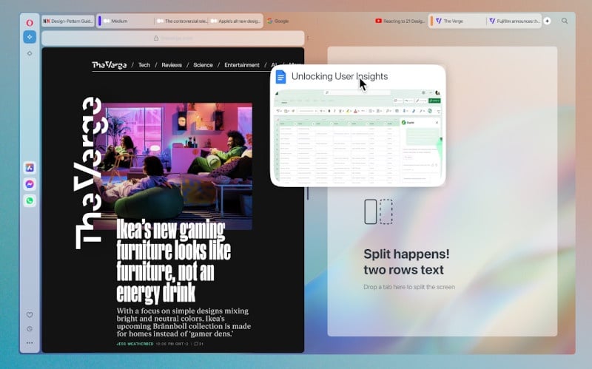Open WhatsApp from the sidebar
592x369 pixels.
(30, 200)
